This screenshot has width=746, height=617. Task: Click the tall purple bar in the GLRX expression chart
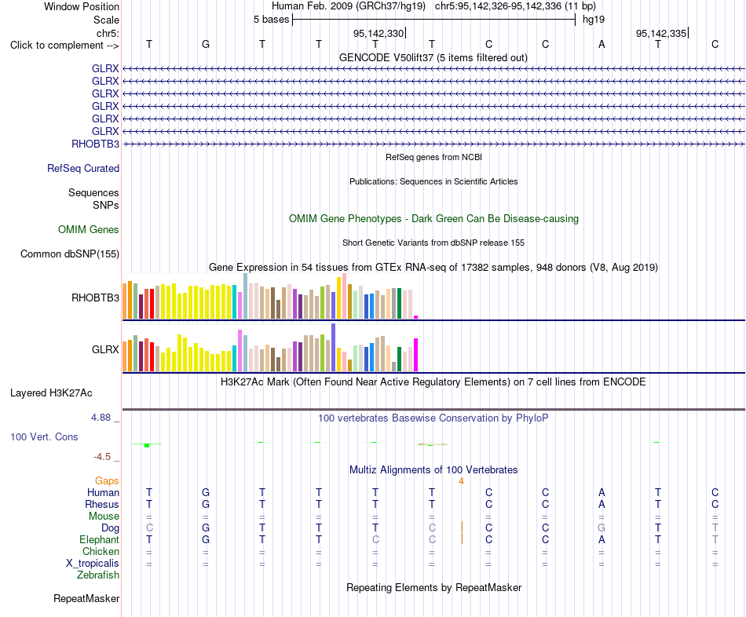(x=334, y=347)
